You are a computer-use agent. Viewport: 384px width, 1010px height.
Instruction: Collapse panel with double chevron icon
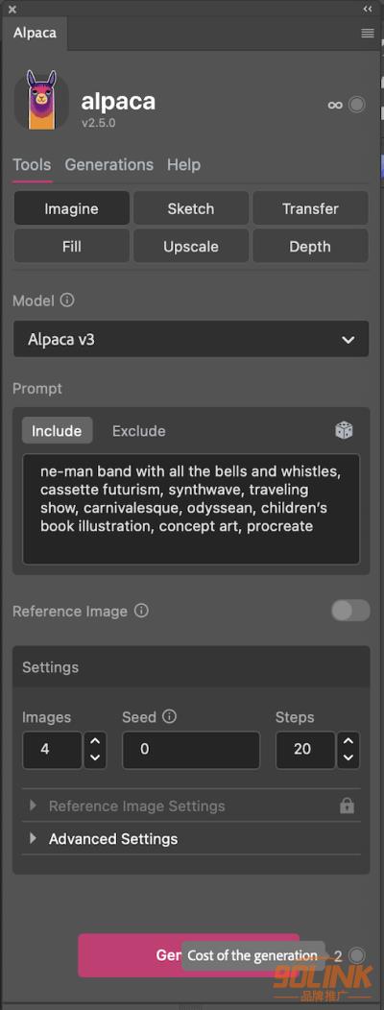(x=368, y=9)
